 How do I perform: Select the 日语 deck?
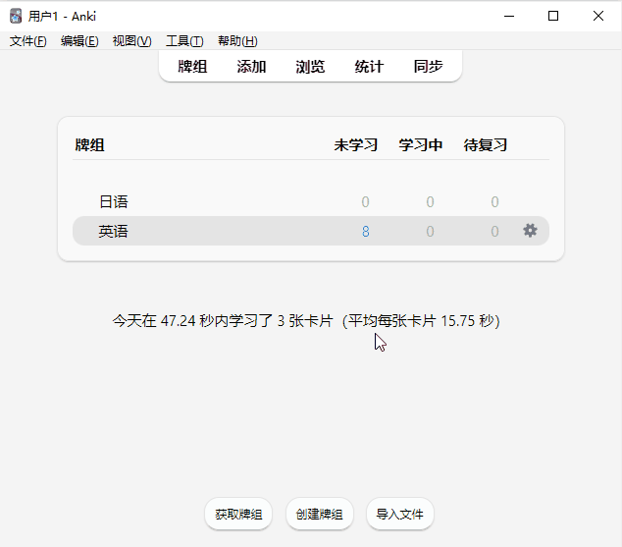coord(114,201)
